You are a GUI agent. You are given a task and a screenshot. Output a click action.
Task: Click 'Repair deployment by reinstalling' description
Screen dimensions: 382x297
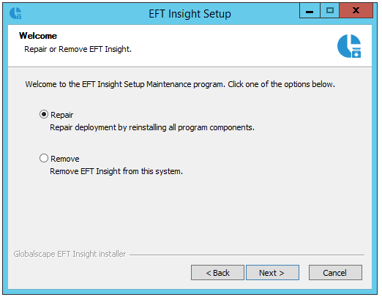[x=152, y=127]
